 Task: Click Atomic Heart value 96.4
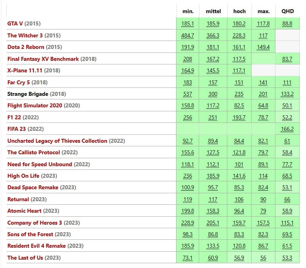[239, 211]
